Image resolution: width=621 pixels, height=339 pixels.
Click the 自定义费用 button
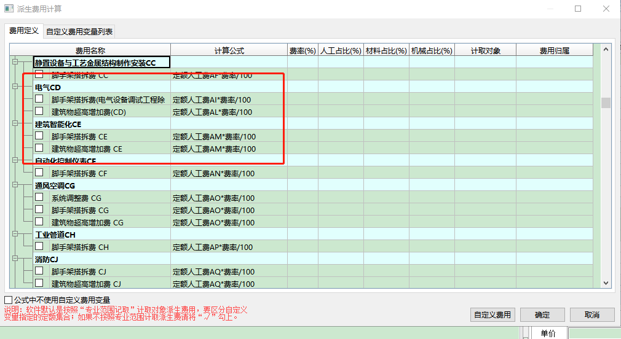pyautogui.click(x=492, y=315)
